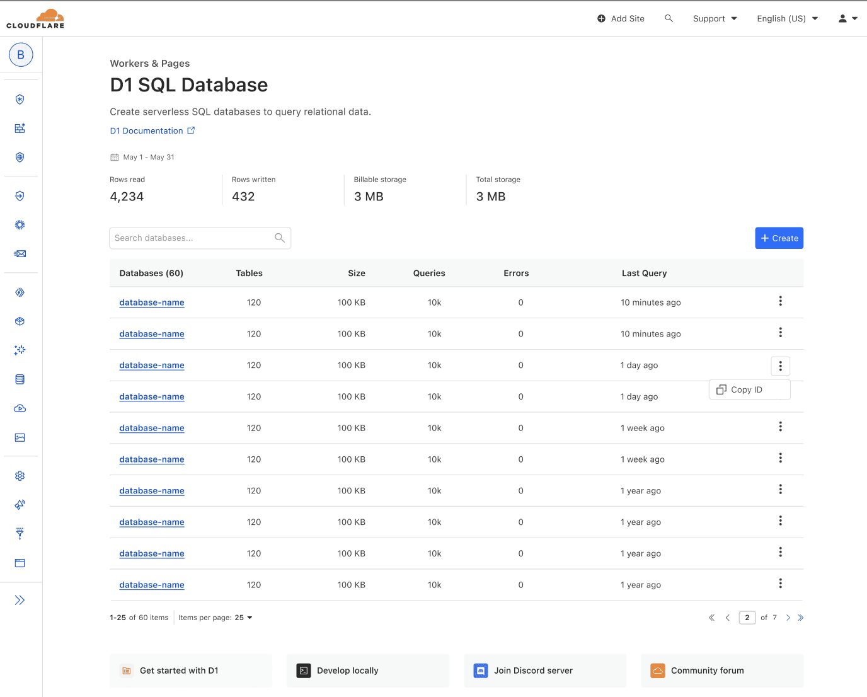Open the user profile dropdown

coord(848,18)
